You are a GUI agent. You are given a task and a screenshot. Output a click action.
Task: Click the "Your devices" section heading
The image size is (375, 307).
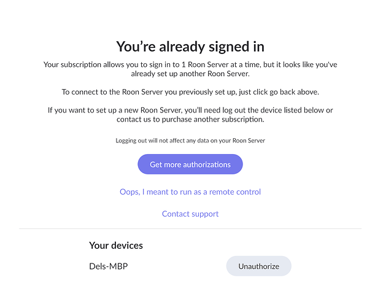[116, 246]
